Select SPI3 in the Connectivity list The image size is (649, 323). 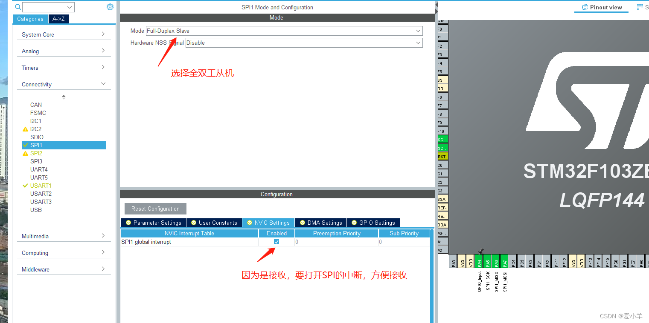pyautogui.click(x=36, y=161)
